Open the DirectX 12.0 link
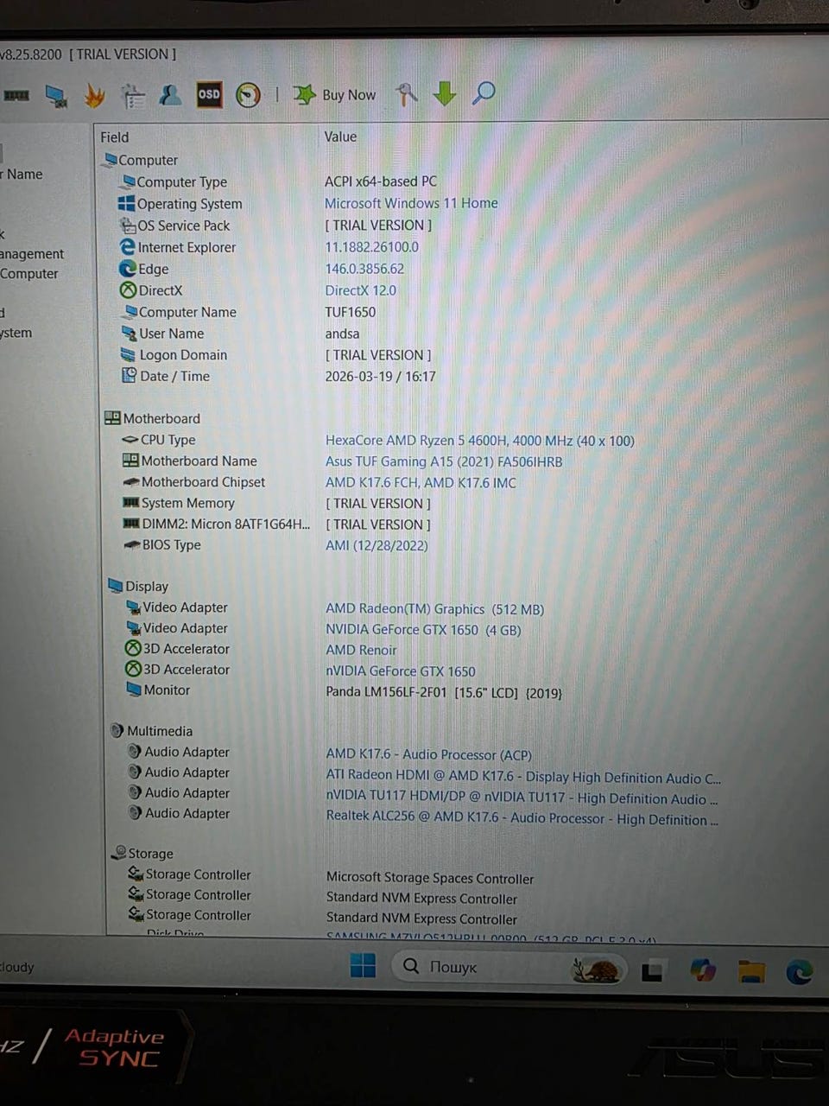This screenshot has width=829, height=1106. [x=360, y=290]
